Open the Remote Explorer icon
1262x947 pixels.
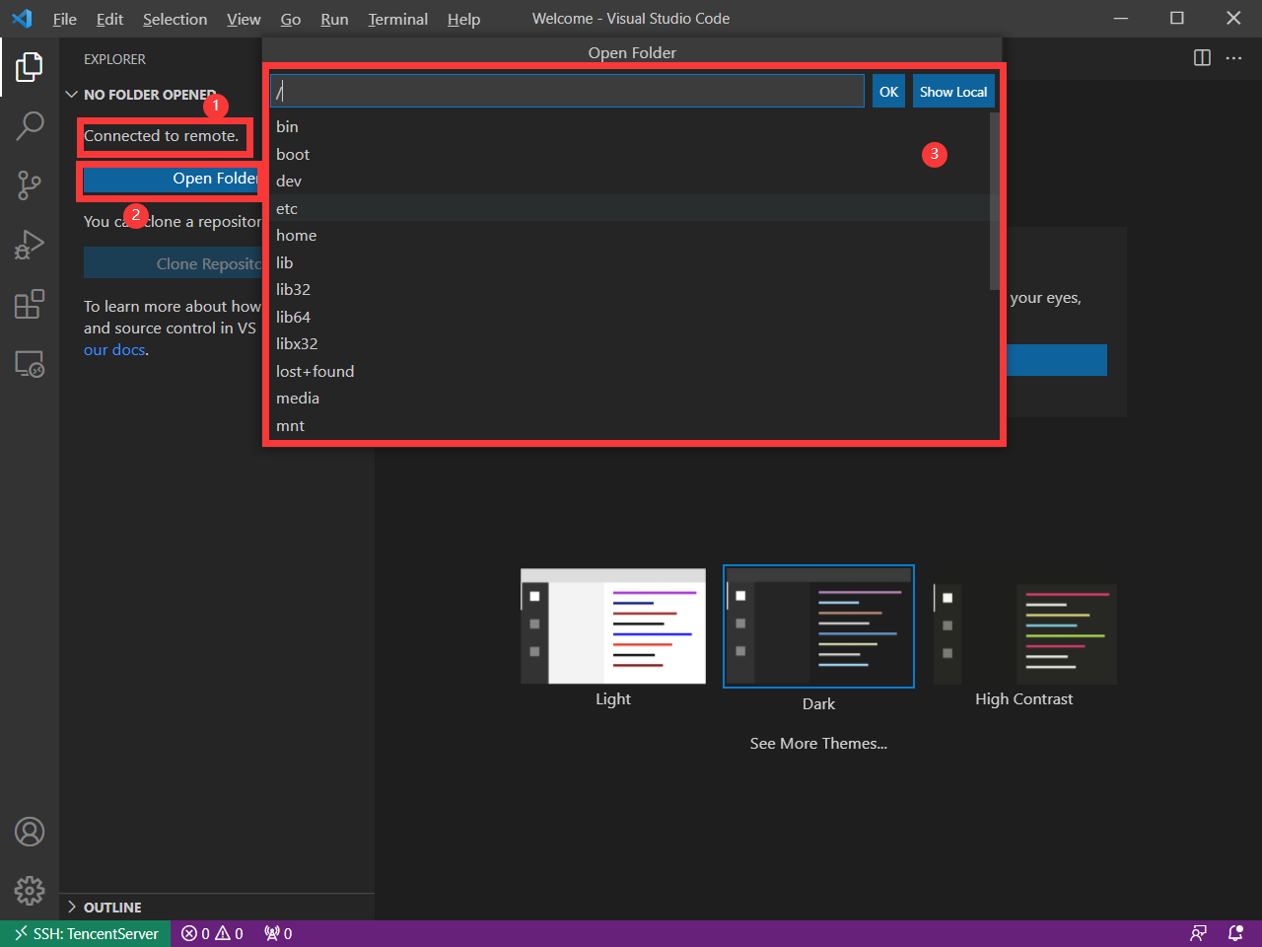coord(30,364)
